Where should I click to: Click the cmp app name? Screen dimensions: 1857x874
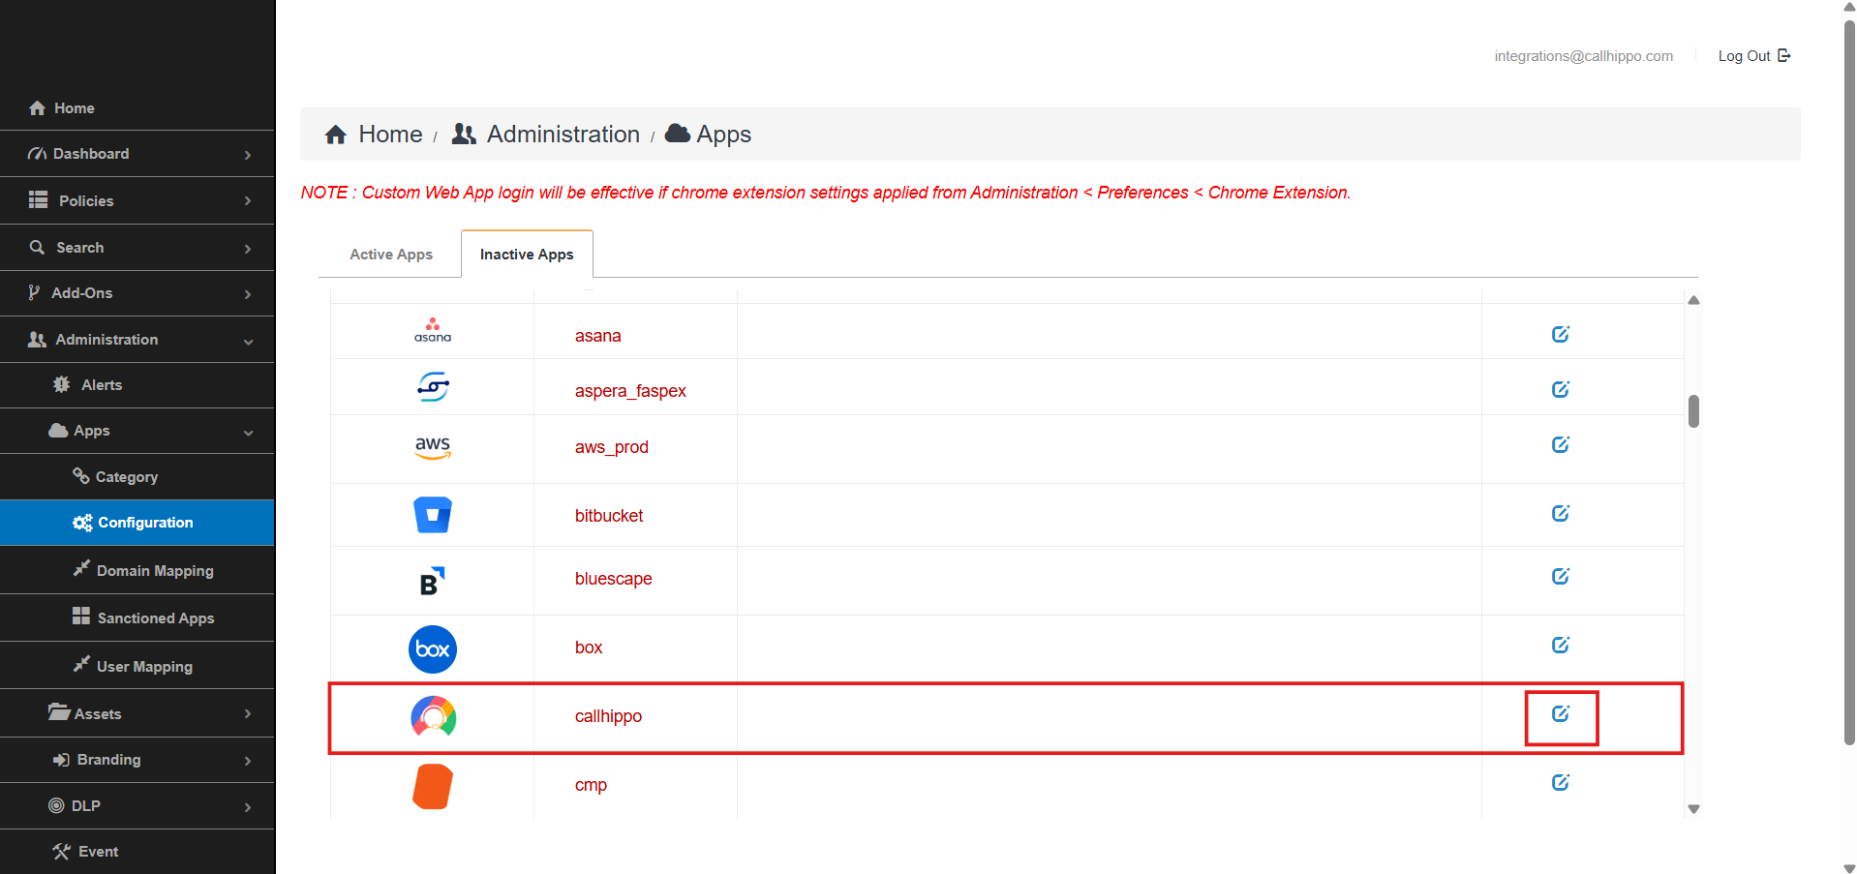[591, 785]
